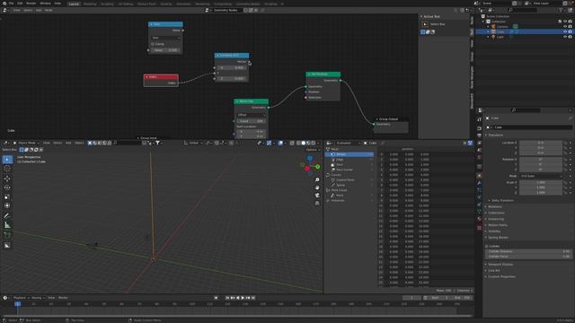Click the viewport zoom magnifier icon
This screenshot has height=323, width=575.
coord(317,179)
